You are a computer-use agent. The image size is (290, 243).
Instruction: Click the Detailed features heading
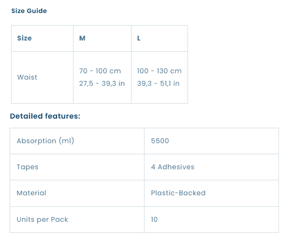[45, 116]
